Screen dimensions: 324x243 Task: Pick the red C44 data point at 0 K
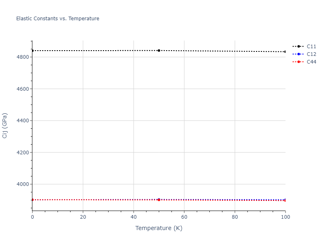[x=32, y=200]
